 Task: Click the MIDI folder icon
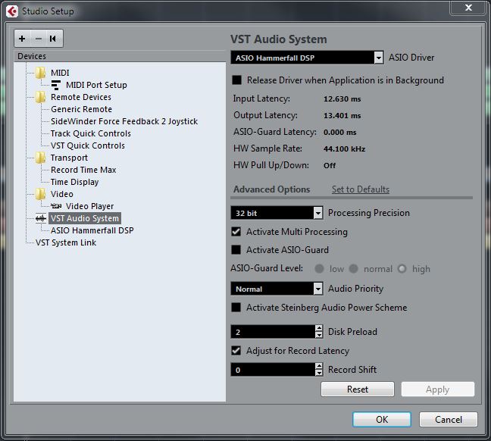click(40, 73)
